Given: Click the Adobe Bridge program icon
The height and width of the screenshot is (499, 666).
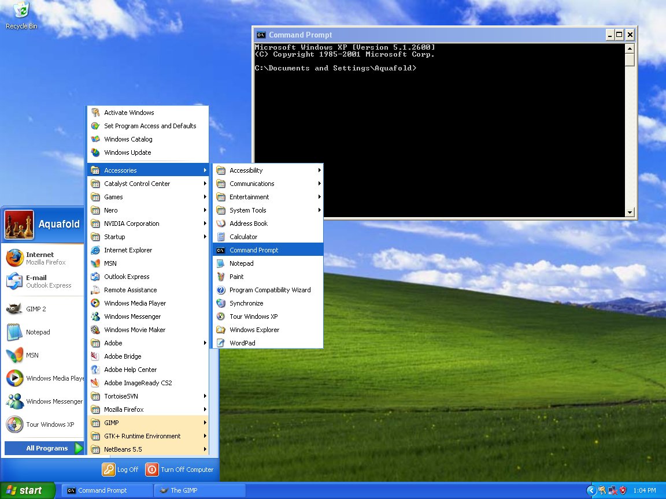Looking at the screenshot, I should tap(95, 356).
